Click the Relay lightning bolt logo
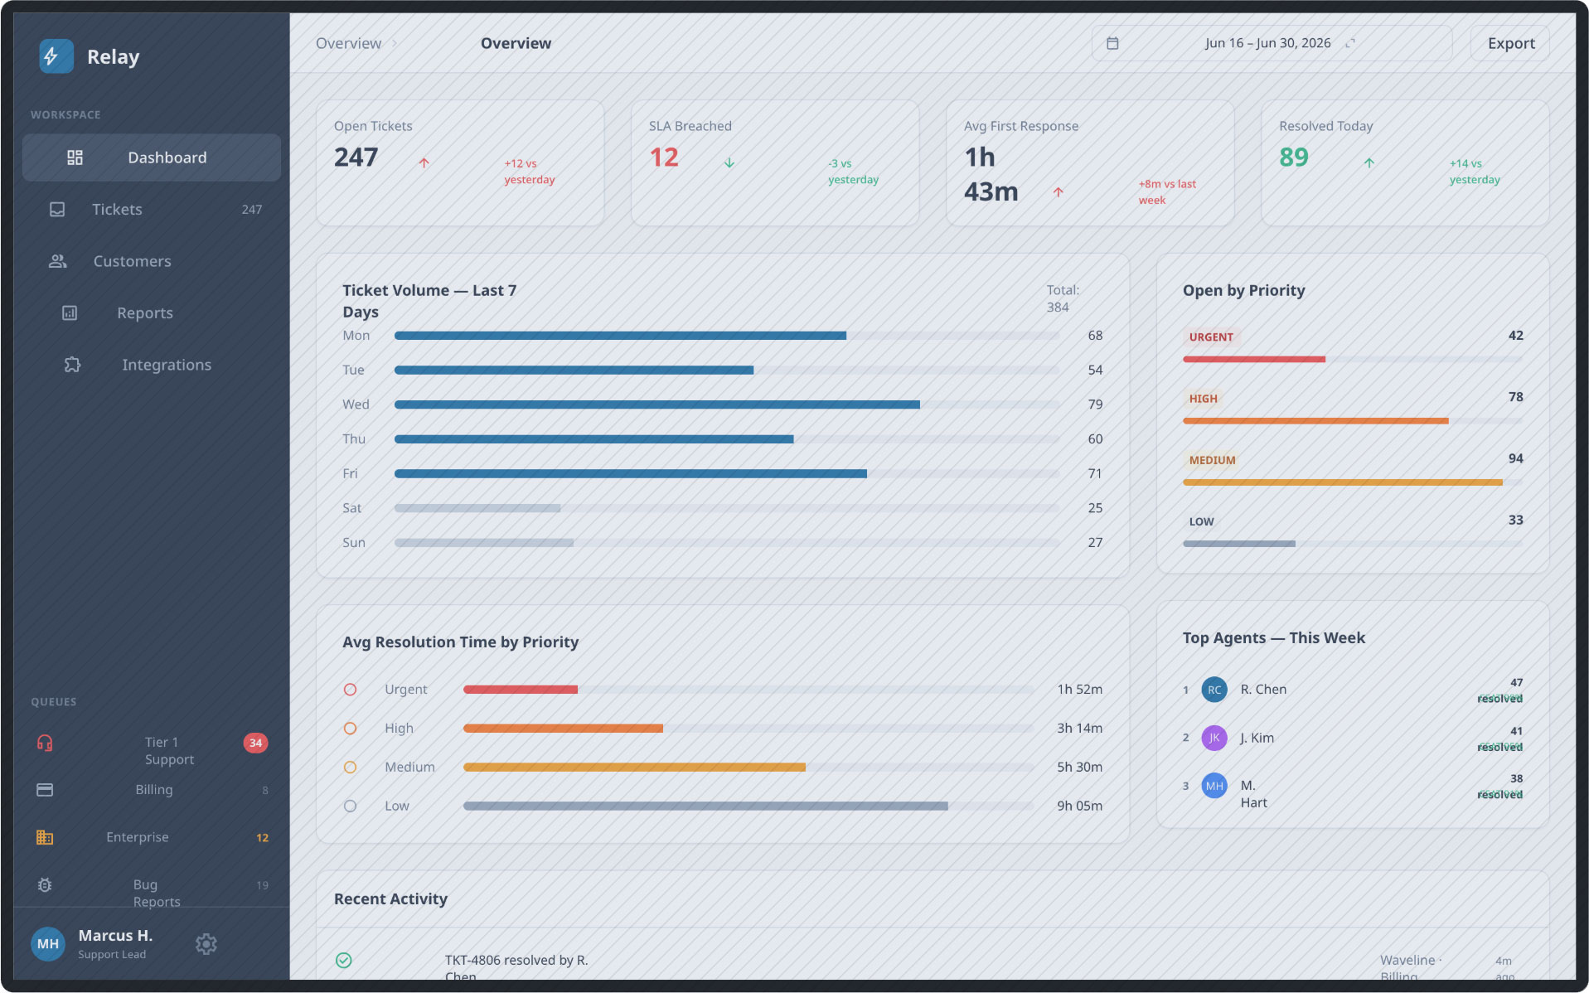Screen dimensions: 1589x993 pos(56,56)
